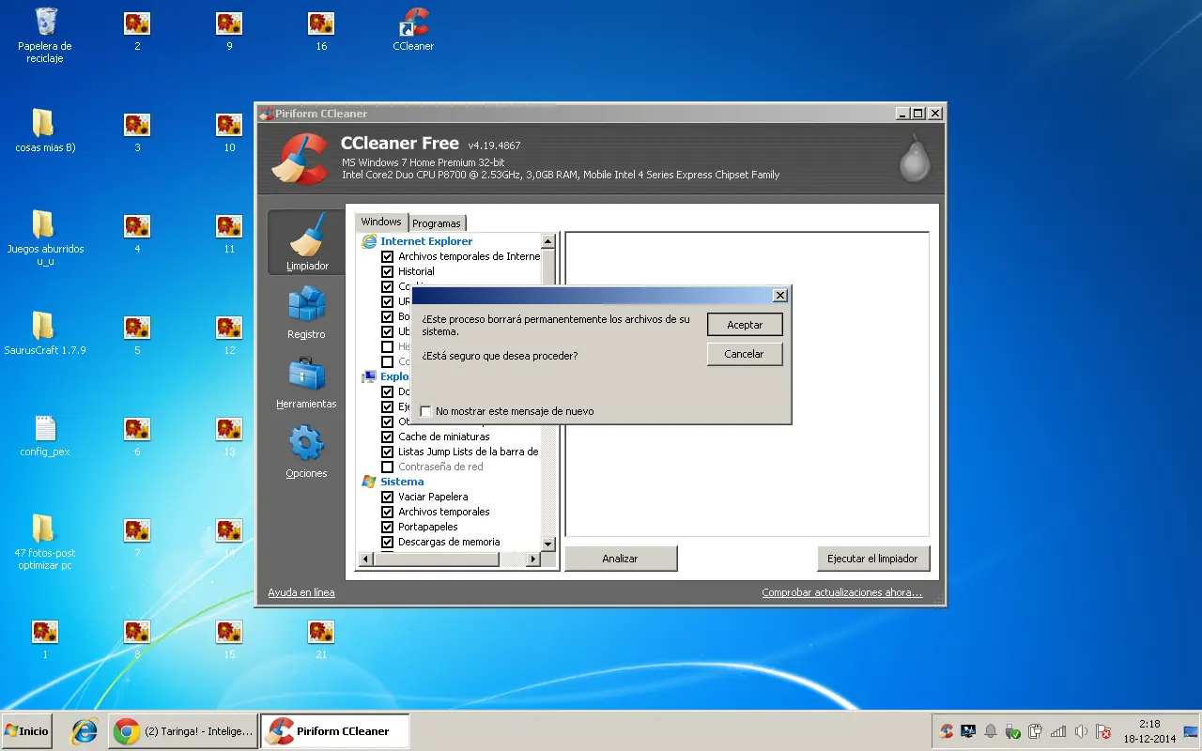
Task: Uncheck Listas Jump Lists de la barra
Action: (x=387, y=452)
